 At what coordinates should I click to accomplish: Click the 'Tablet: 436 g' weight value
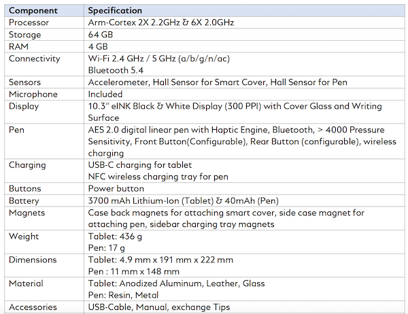[115, 237]
